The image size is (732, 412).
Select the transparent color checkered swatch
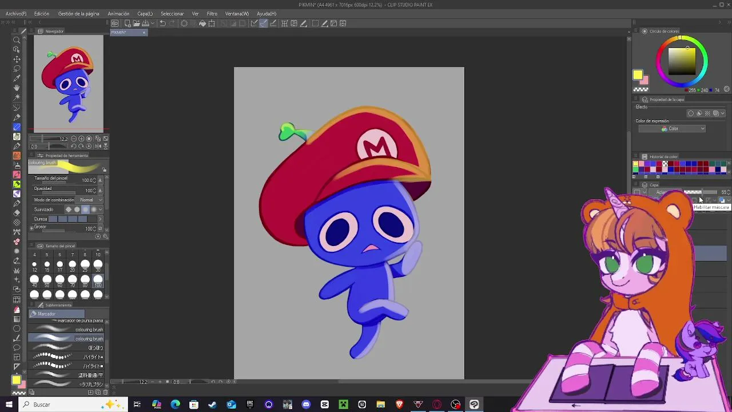click(640, 89)
